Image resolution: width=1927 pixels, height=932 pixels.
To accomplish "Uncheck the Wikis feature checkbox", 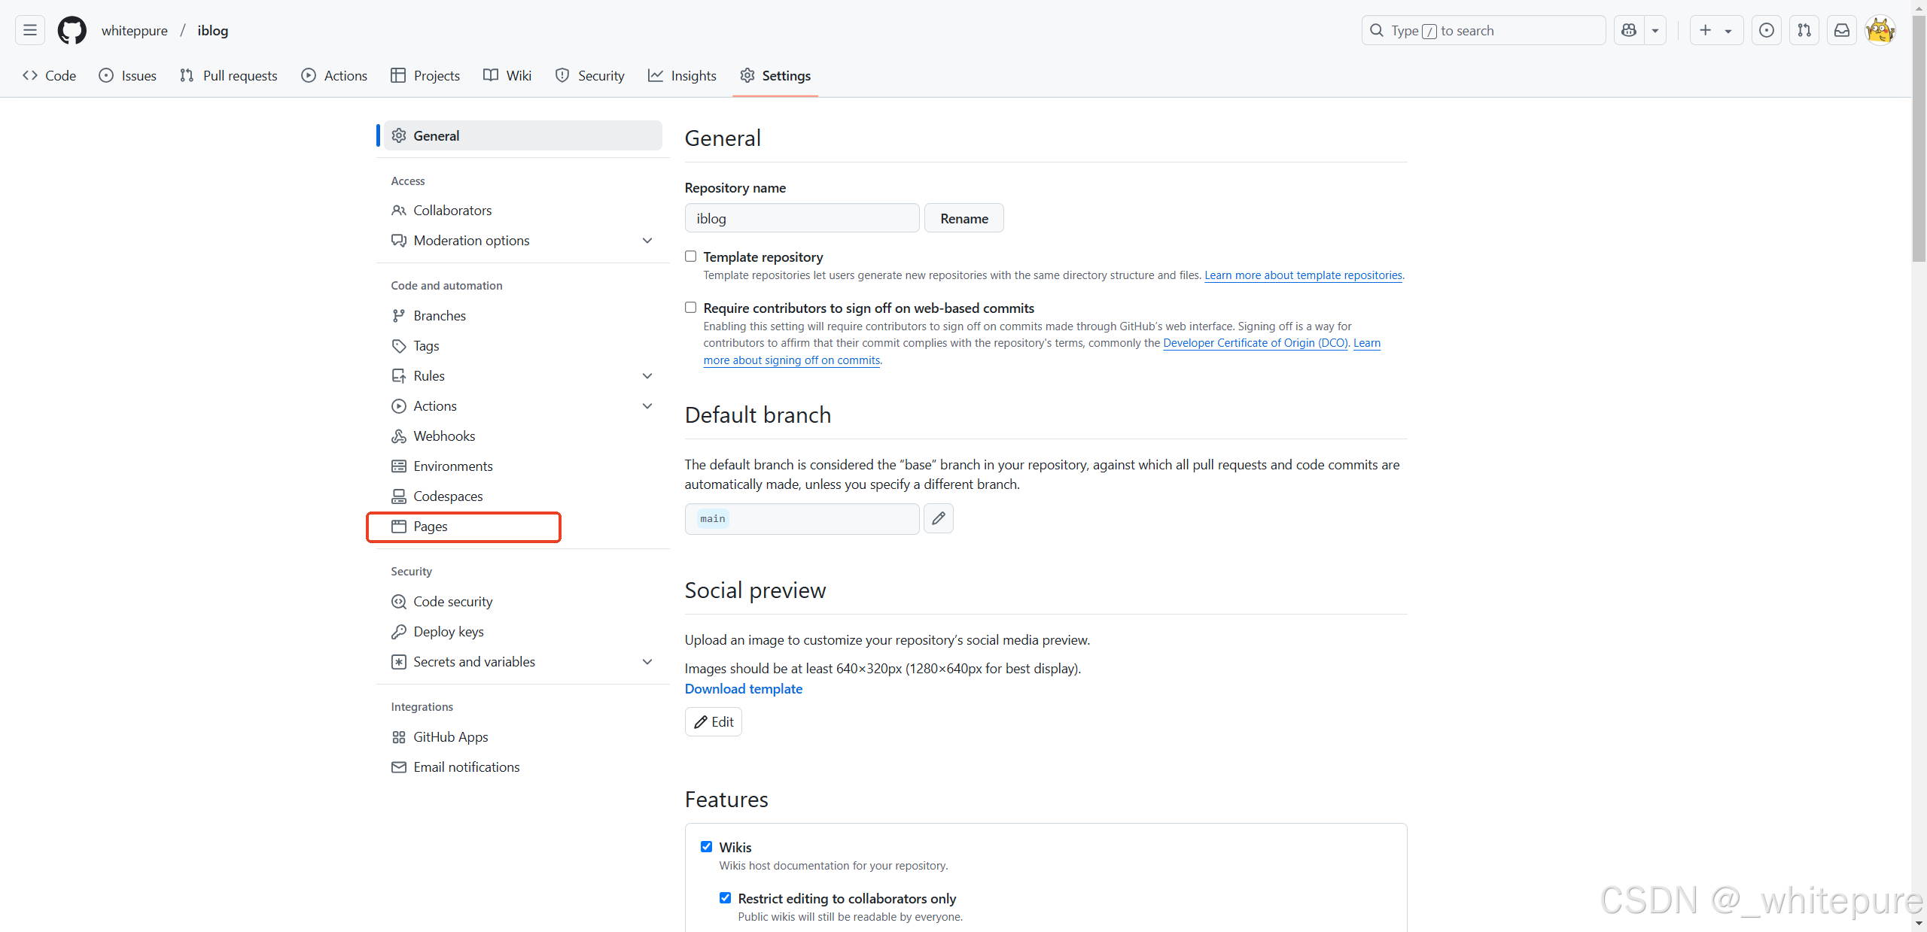I will pos(706,847).
